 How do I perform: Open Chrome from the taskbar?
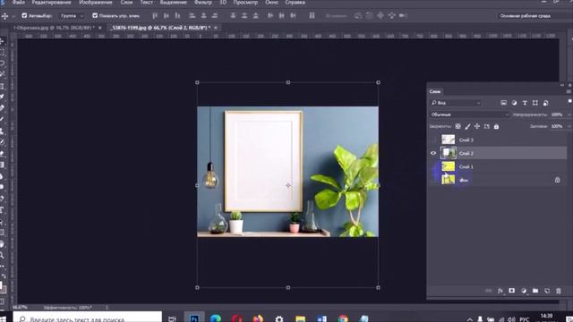(x=343, y=318)
